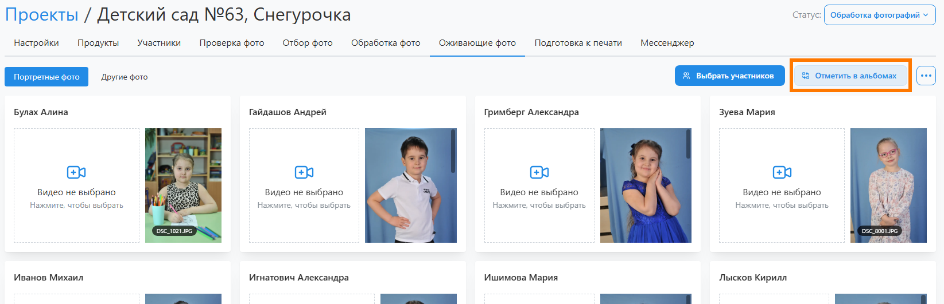Open the Настройки tab
This screenshot has height=304, width=944.
click(36, 43)
